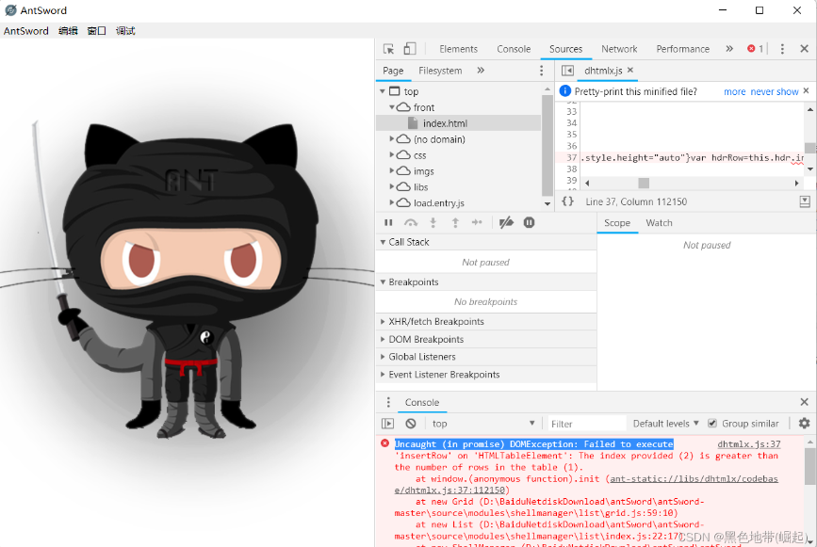Open the top execution context dropdown

(x=483, y=424)
